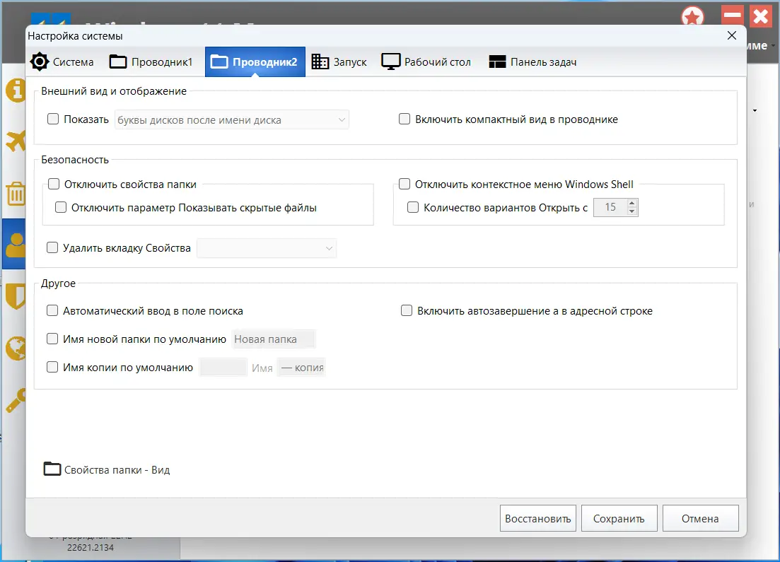This screenshot has width=780, height=562.
Task: Click the Восстановить button
Action: [537, 519]
